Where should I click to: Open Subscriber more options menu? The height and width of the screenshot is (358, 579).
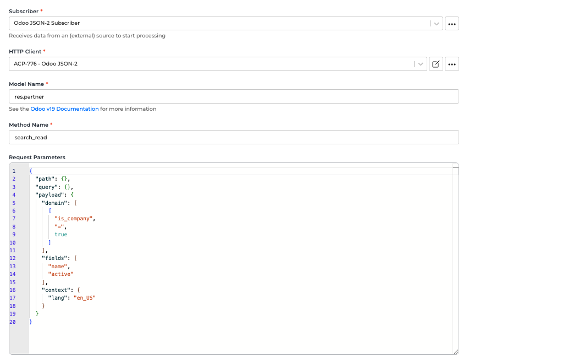pos(451,24)
